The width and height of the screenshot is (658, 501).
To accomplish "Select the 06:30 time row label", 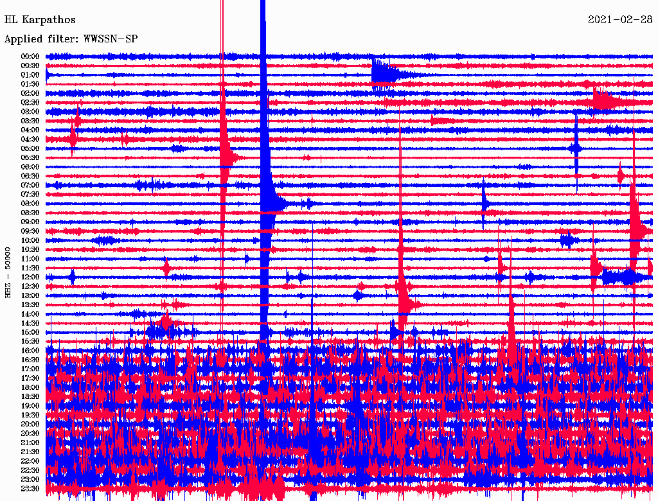I will [x=30, y=176].
